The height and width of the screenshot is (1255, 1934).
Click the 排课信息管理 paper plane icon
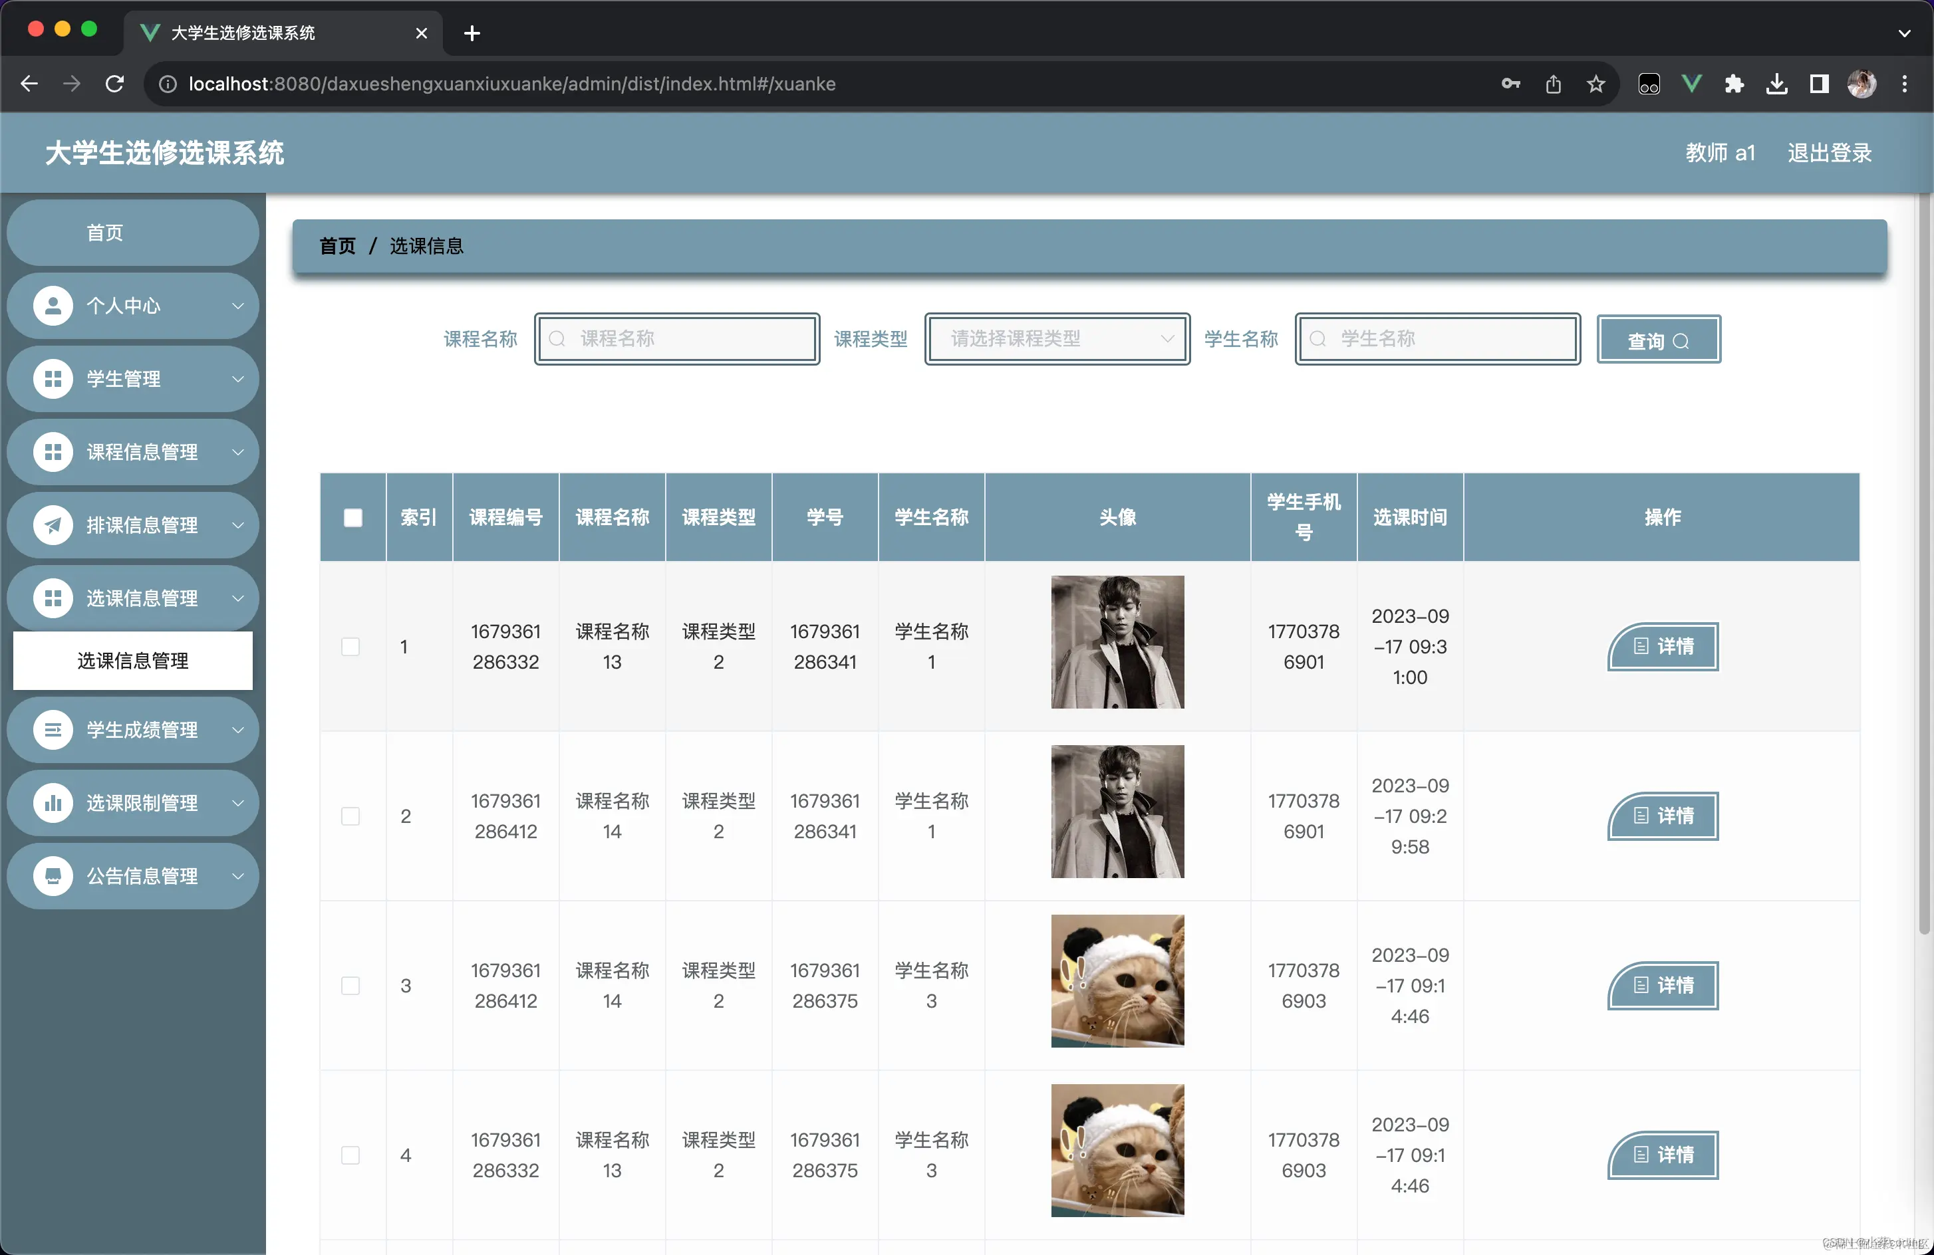53,526
